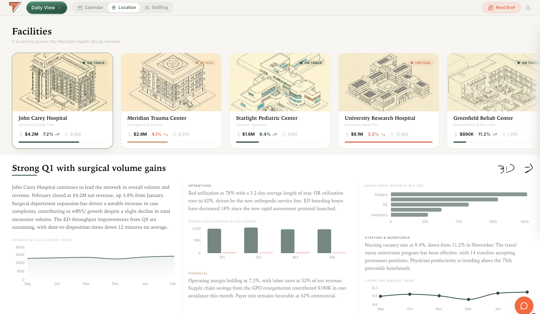The image size is (540, 314).
Task: Toggle dark mode with the moon icon
Action: [528, 8]
